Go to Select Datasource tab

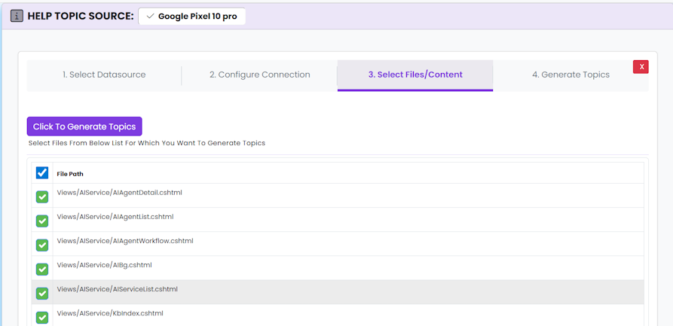pyautogui.click(x=104, y=75)
